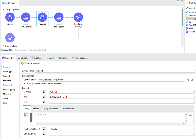Select Sockets module in Mule Palette
The image size is (196, 138).
pos(190,32)
